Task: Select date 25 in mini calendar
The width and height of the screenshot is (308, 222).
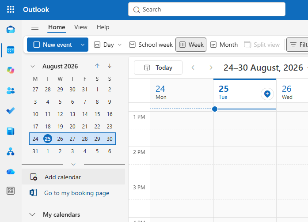Action: coord(48,139)
